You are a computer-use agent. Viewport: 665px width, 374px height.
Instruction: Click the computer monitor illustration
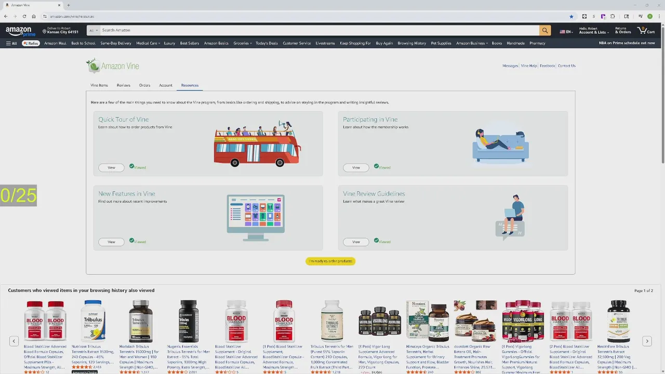pos(256,218)
